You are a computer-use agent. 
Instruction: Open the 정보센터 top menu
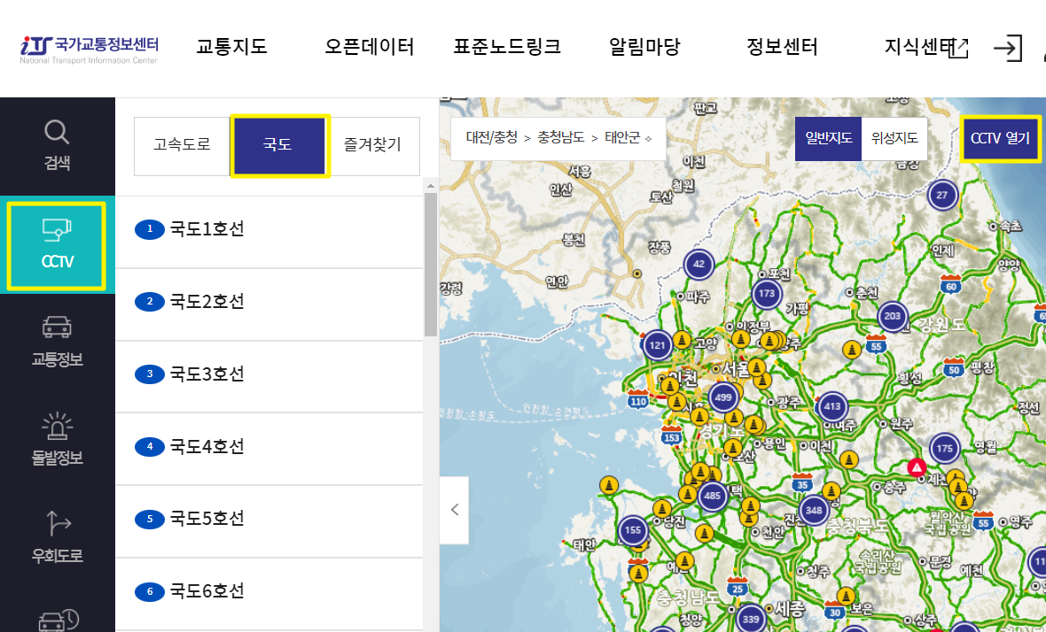click(782, 47)
